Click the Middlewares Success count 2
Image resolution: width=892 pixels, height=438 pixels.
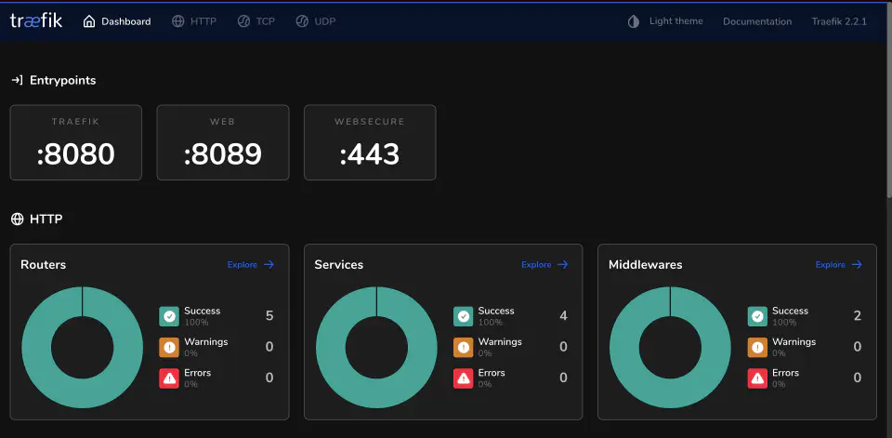[858, 315]
